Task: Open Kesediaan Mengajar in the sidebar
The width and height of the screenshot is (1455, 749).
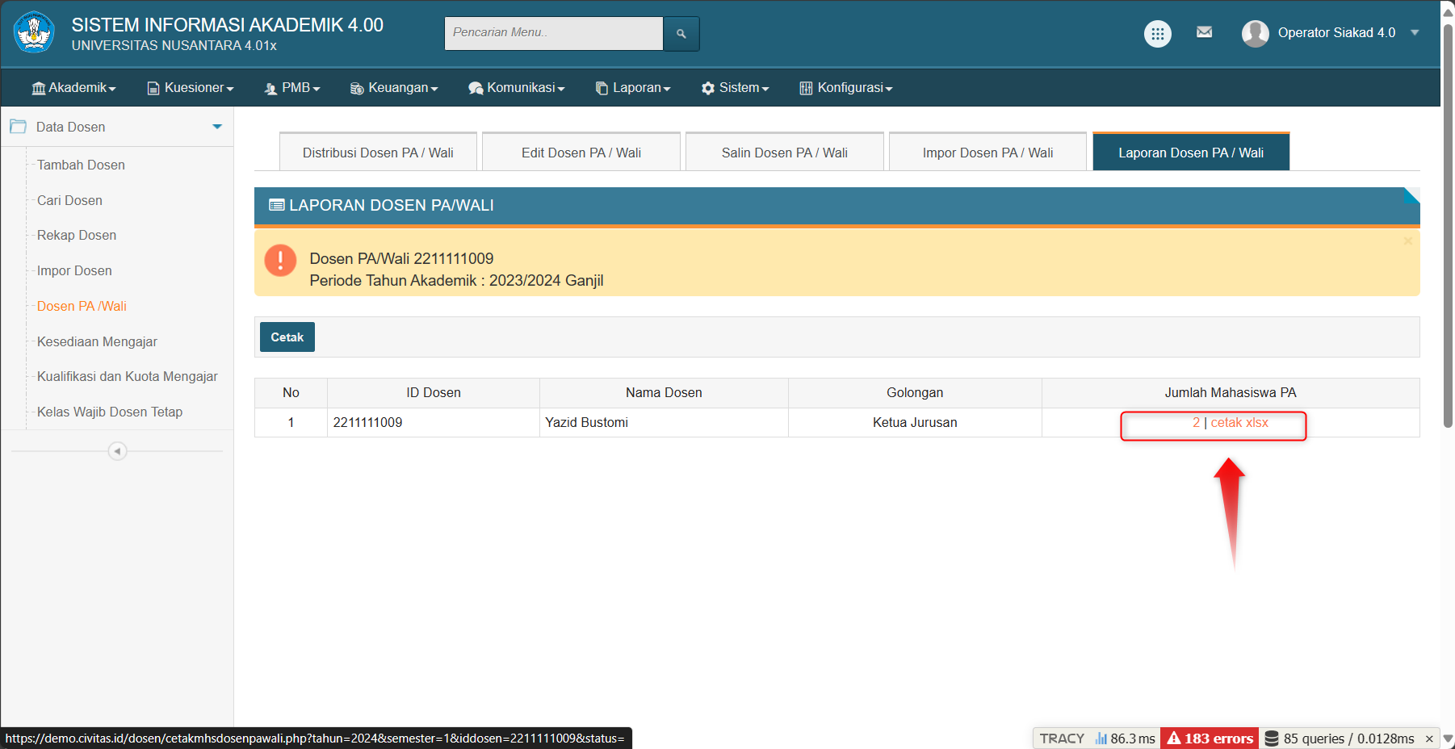Action: point(97,341)
